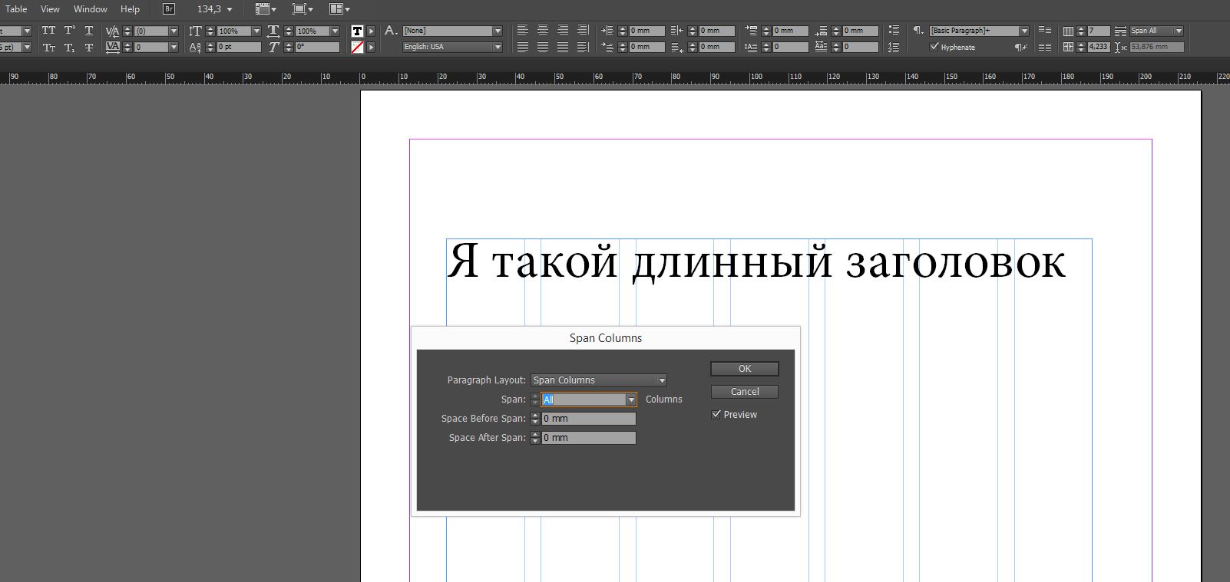This screenshot has height=582, width=1230.
Task: Click the baseline shift 0 pt field
Action: (239, 47)
